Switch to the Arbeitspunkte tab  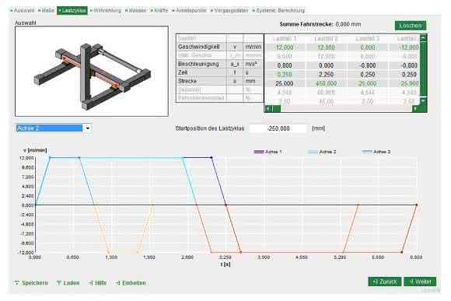point(189,11)
